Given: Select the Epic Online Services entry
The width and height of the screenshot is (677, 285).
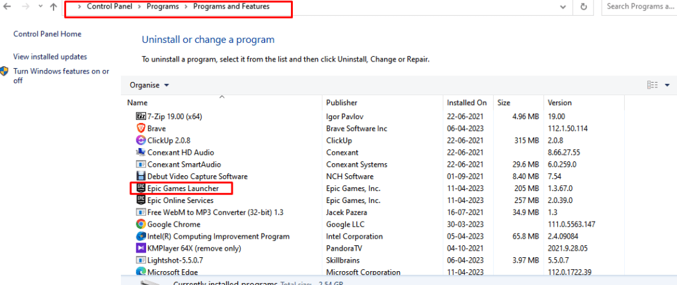Looking at the screenshot, I should click(180, 200).
